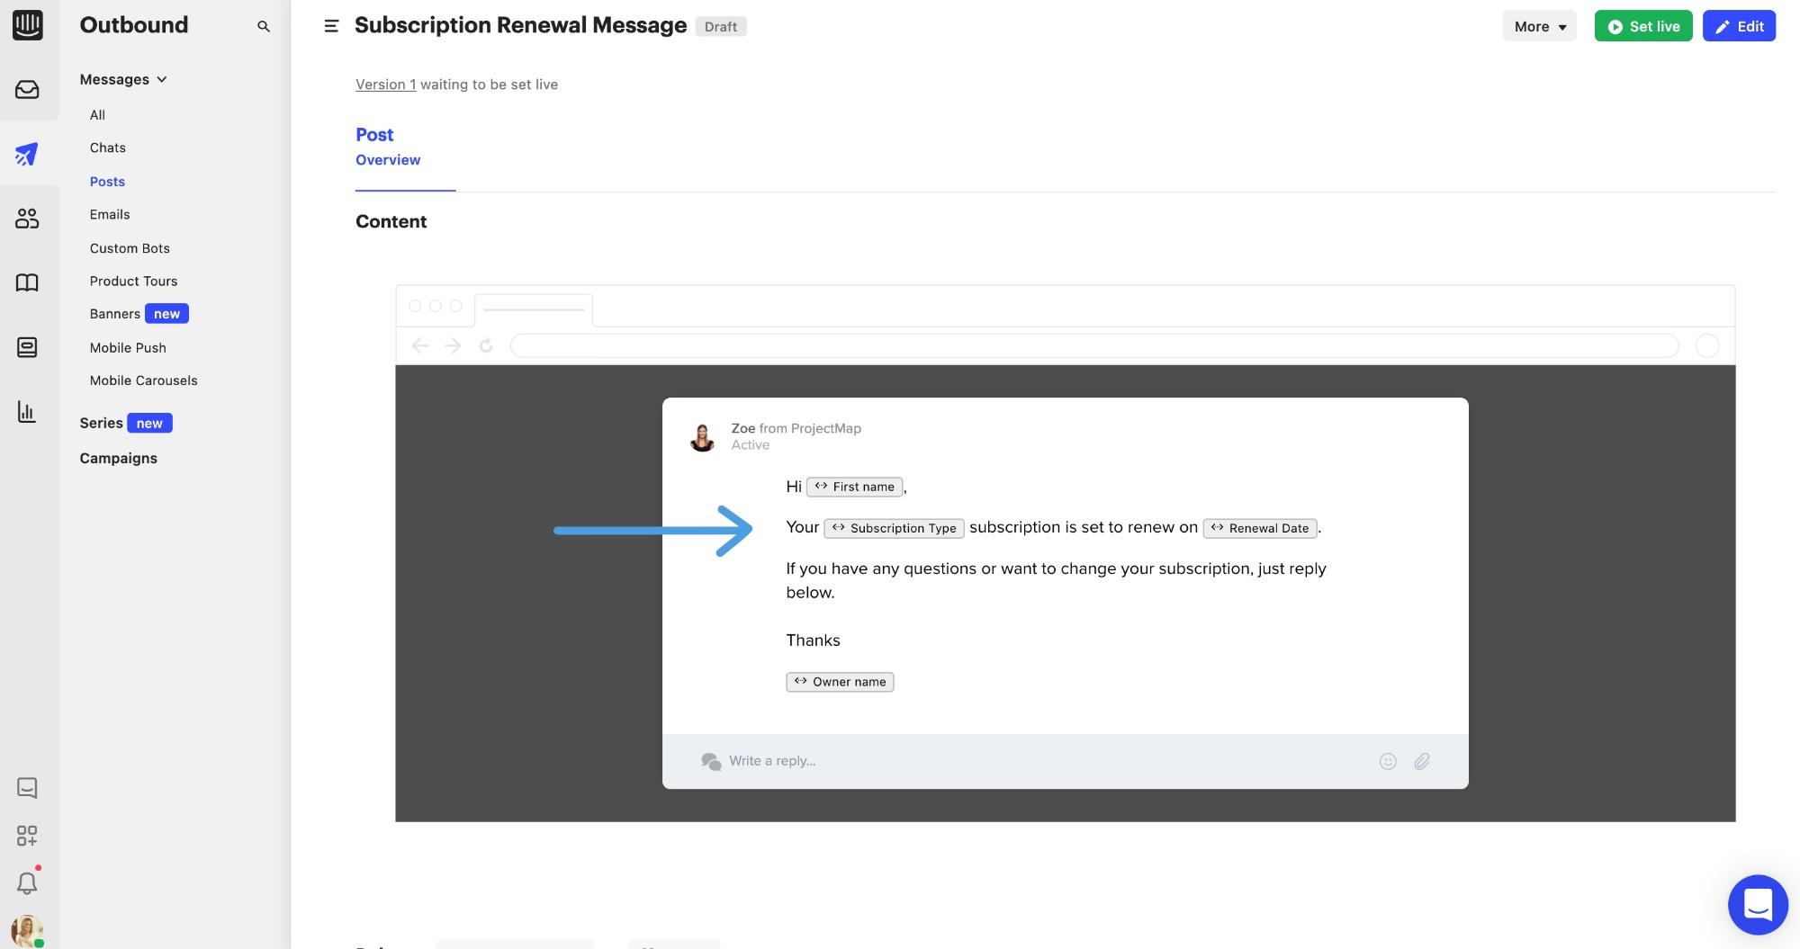Go to Posts in sidebar
1800x949 pixels.
coord(107,182)
